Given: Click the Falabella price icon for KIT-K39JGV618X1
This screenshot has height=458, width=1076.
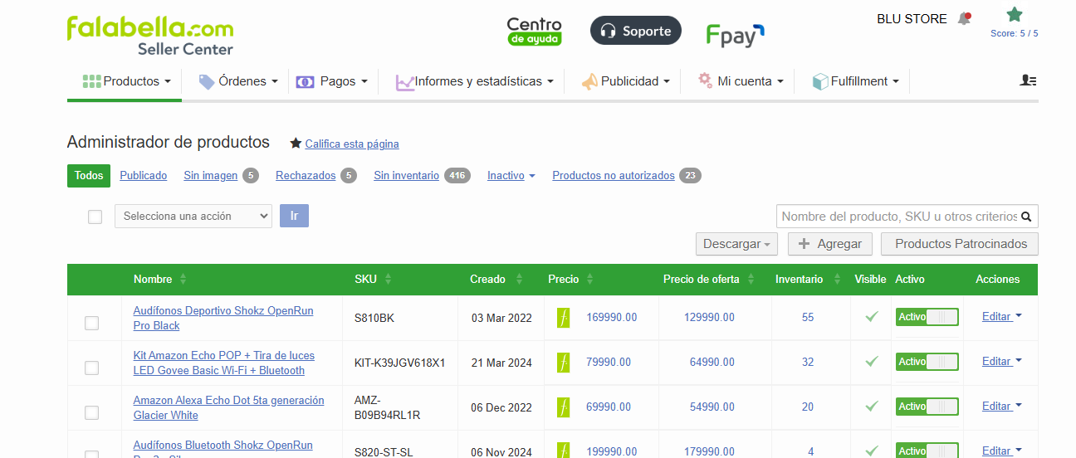Looking at the screenshot, I should coord(564,362).
